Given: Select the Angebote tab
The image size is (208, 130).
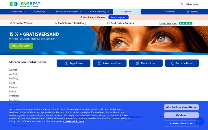Looking at the screenshot, I should 127,12.
